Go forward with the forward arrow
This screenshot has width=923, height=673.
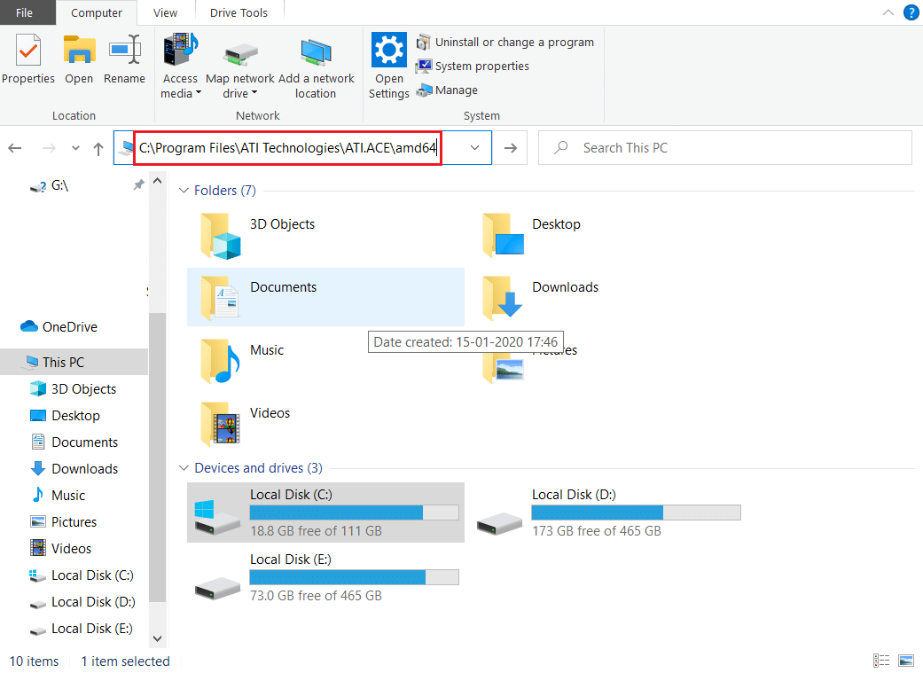point(49,148)
